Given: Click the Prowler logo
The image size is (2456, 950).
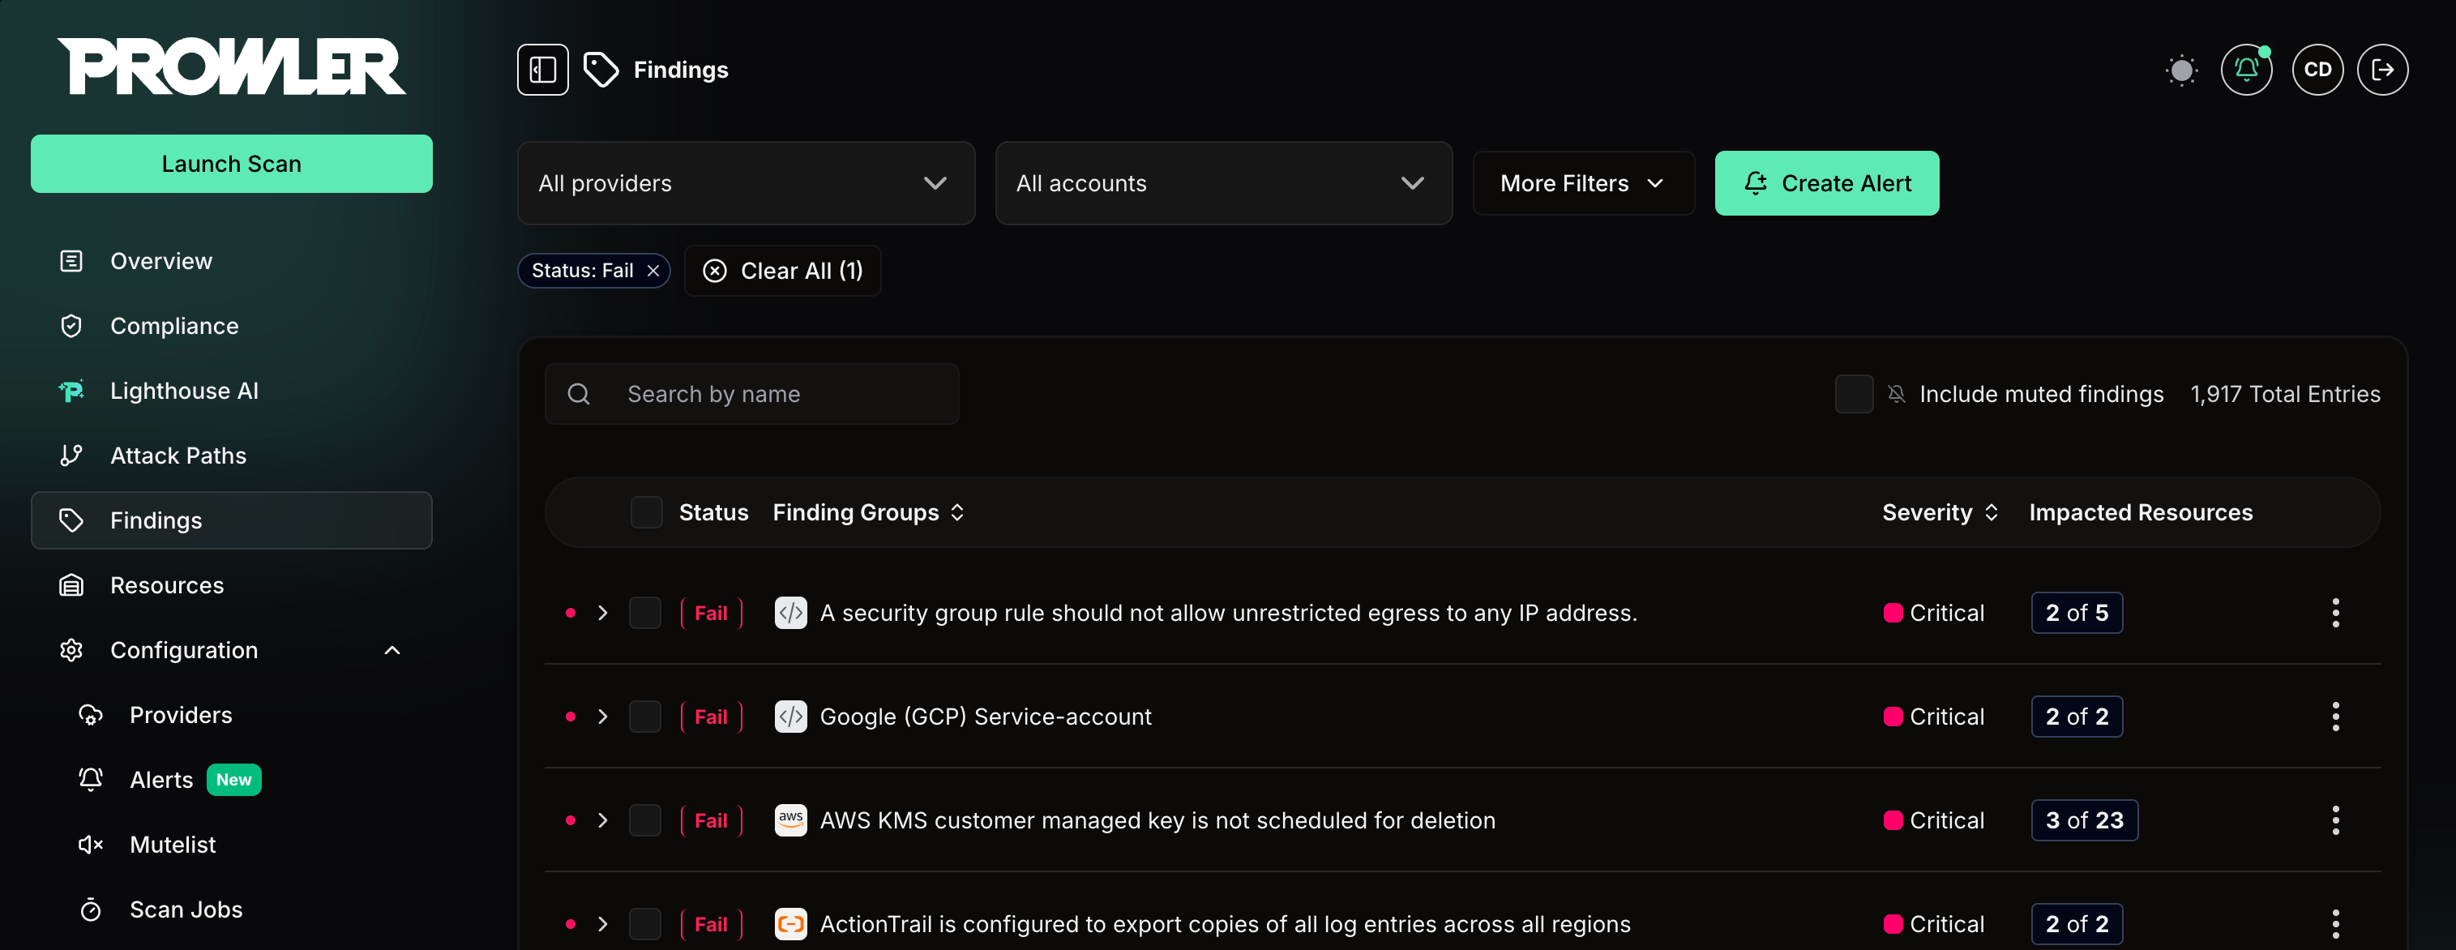Looking at the screenshot, I should pyautogui.click(x=232, y=66).
